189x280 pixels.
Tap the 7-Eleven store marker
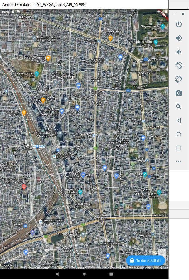pyautogui.click(x=62, y=111)
